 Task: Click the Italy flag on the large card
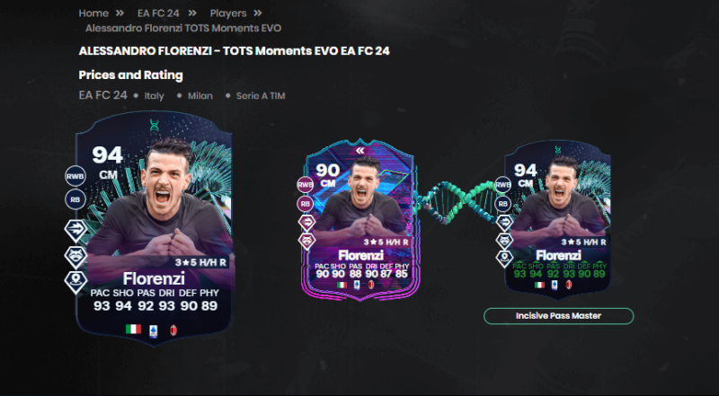click(x=133, y=329)
